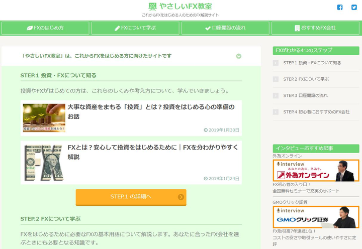Open the おすすめFX会社 menu tab
Screen dimensions: 362x249
[315, 28]
